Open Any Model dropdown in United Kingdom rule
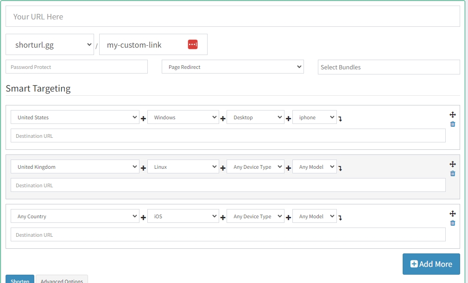Viewport: 468px width, 283px height. 315,166
